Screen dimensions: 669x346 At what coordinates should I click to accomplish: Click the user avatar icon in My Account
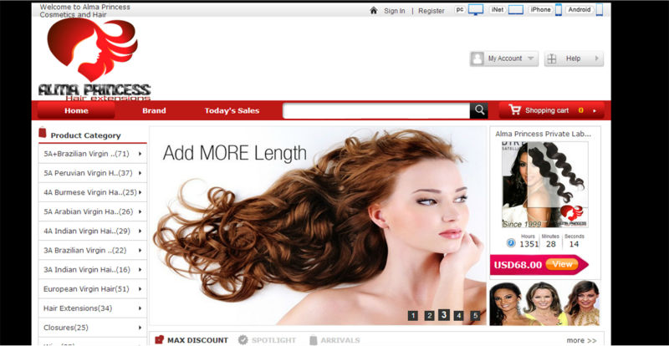point(477,59)
